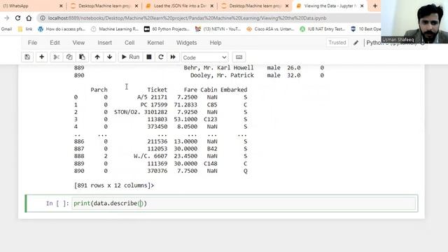View site information icon in address bar

pyautogui.click(x=43, y=18)
